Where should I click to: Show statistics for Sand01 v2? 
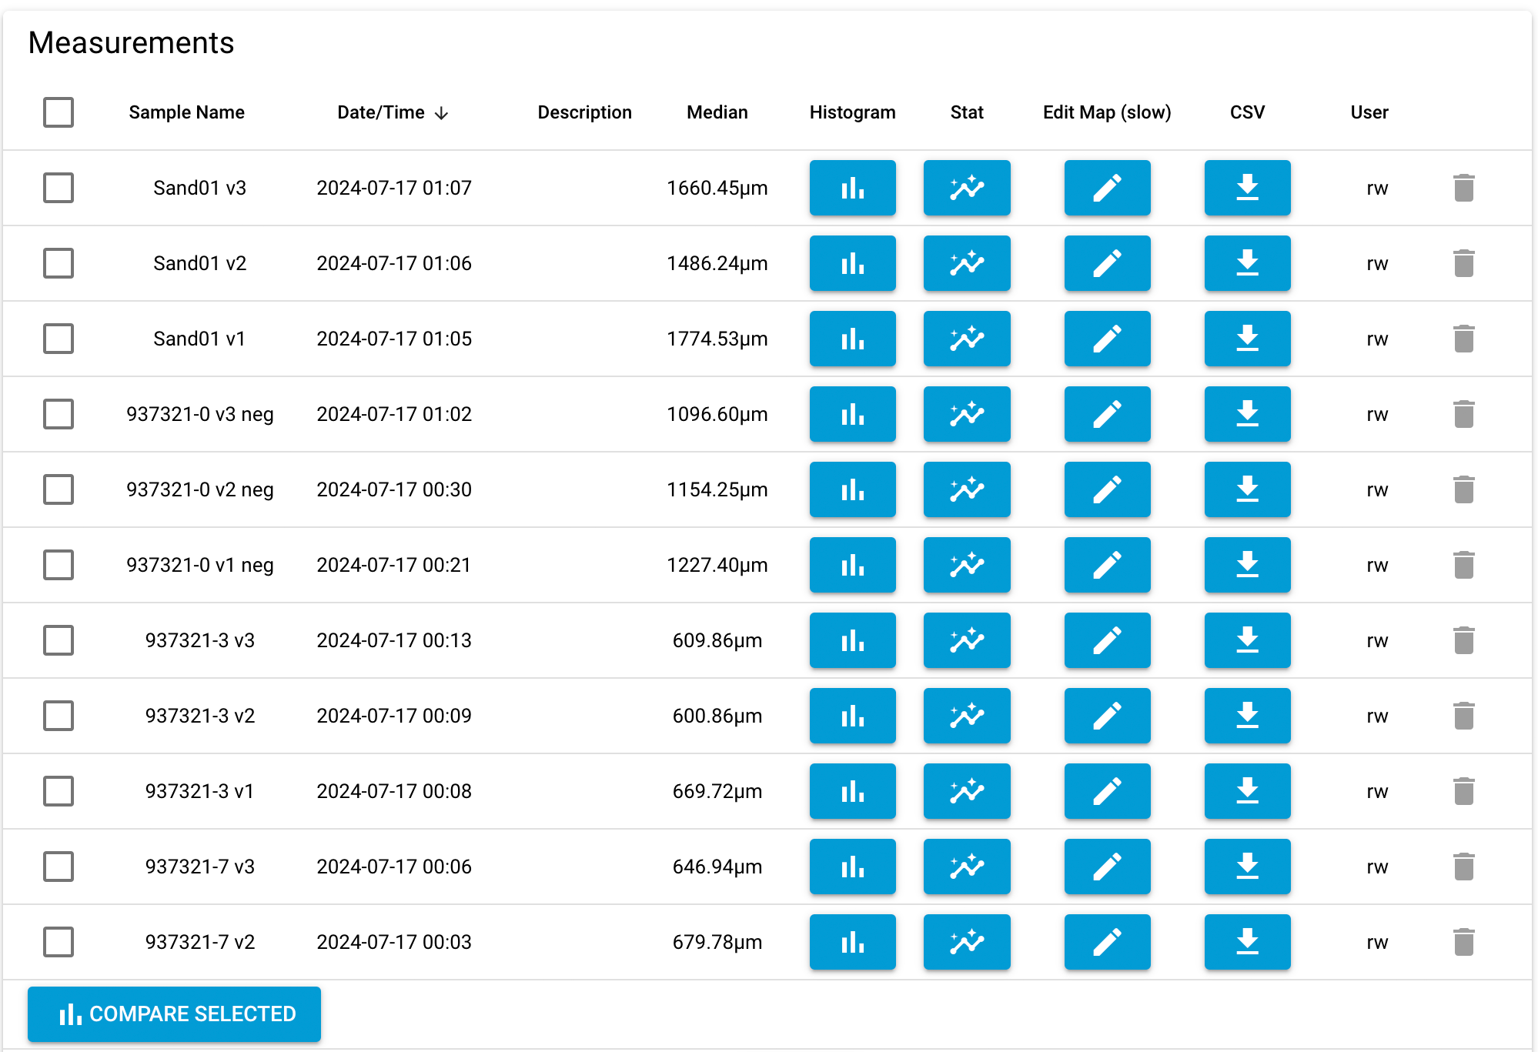pos(966,263)
